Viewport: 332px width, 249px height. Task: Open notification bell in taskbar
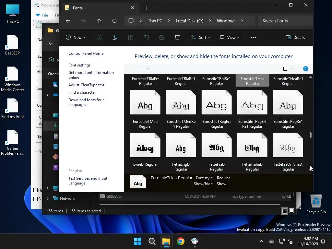(323, 241)
